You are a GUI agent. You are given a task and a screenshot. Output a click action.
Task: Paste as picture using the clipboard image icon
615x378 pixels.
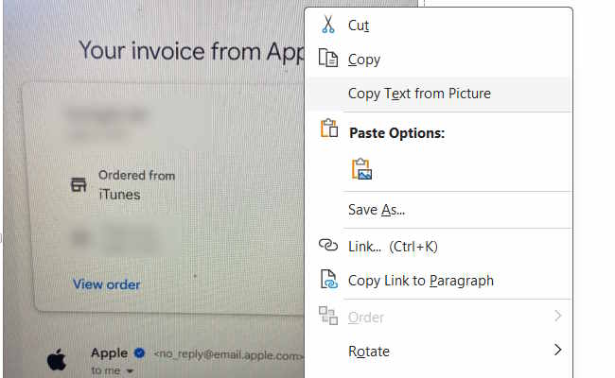point(361,169)
